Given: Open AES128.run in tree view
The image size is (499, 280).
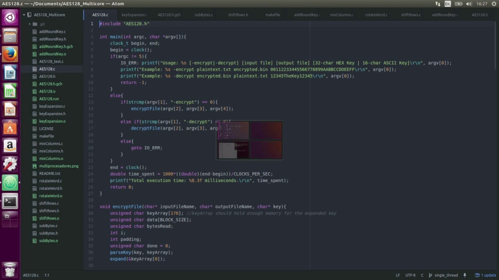Looking at the screenshot, I should tap(49, 99).
